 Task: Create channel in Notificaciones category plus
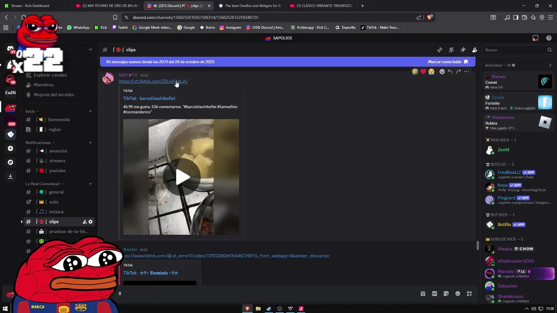click(x=91, y=143)
